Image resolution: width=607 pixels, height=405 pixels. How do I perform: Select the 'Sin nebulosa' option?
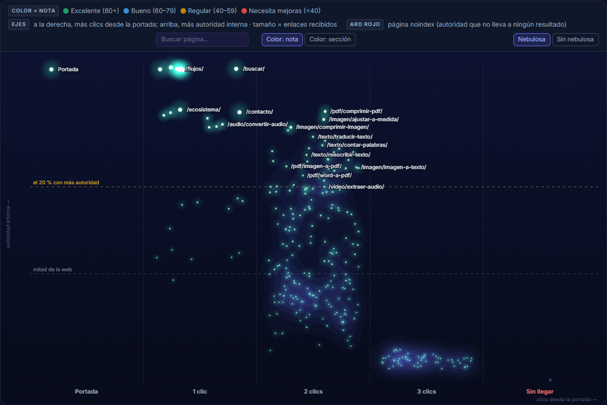tap(575, 40)
